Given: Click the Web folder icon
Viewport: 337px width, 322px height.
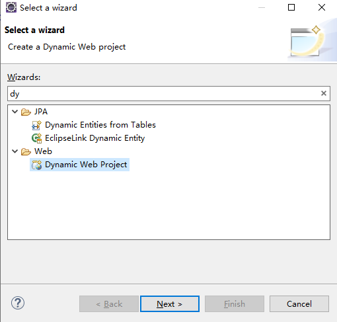Looking at the screenshot, I should 26,151.
